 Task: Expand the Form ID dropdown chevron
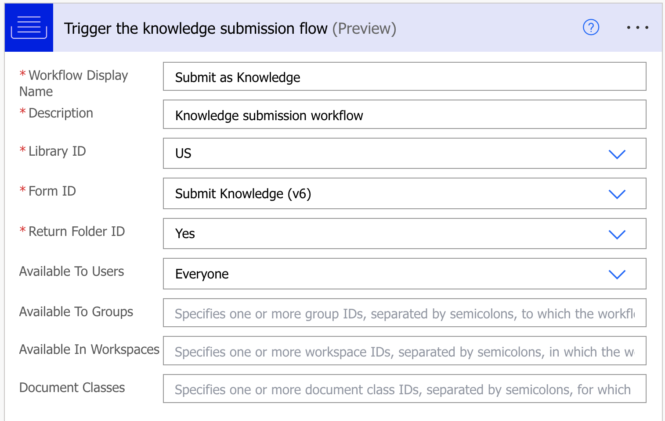[x=617, y=194]
